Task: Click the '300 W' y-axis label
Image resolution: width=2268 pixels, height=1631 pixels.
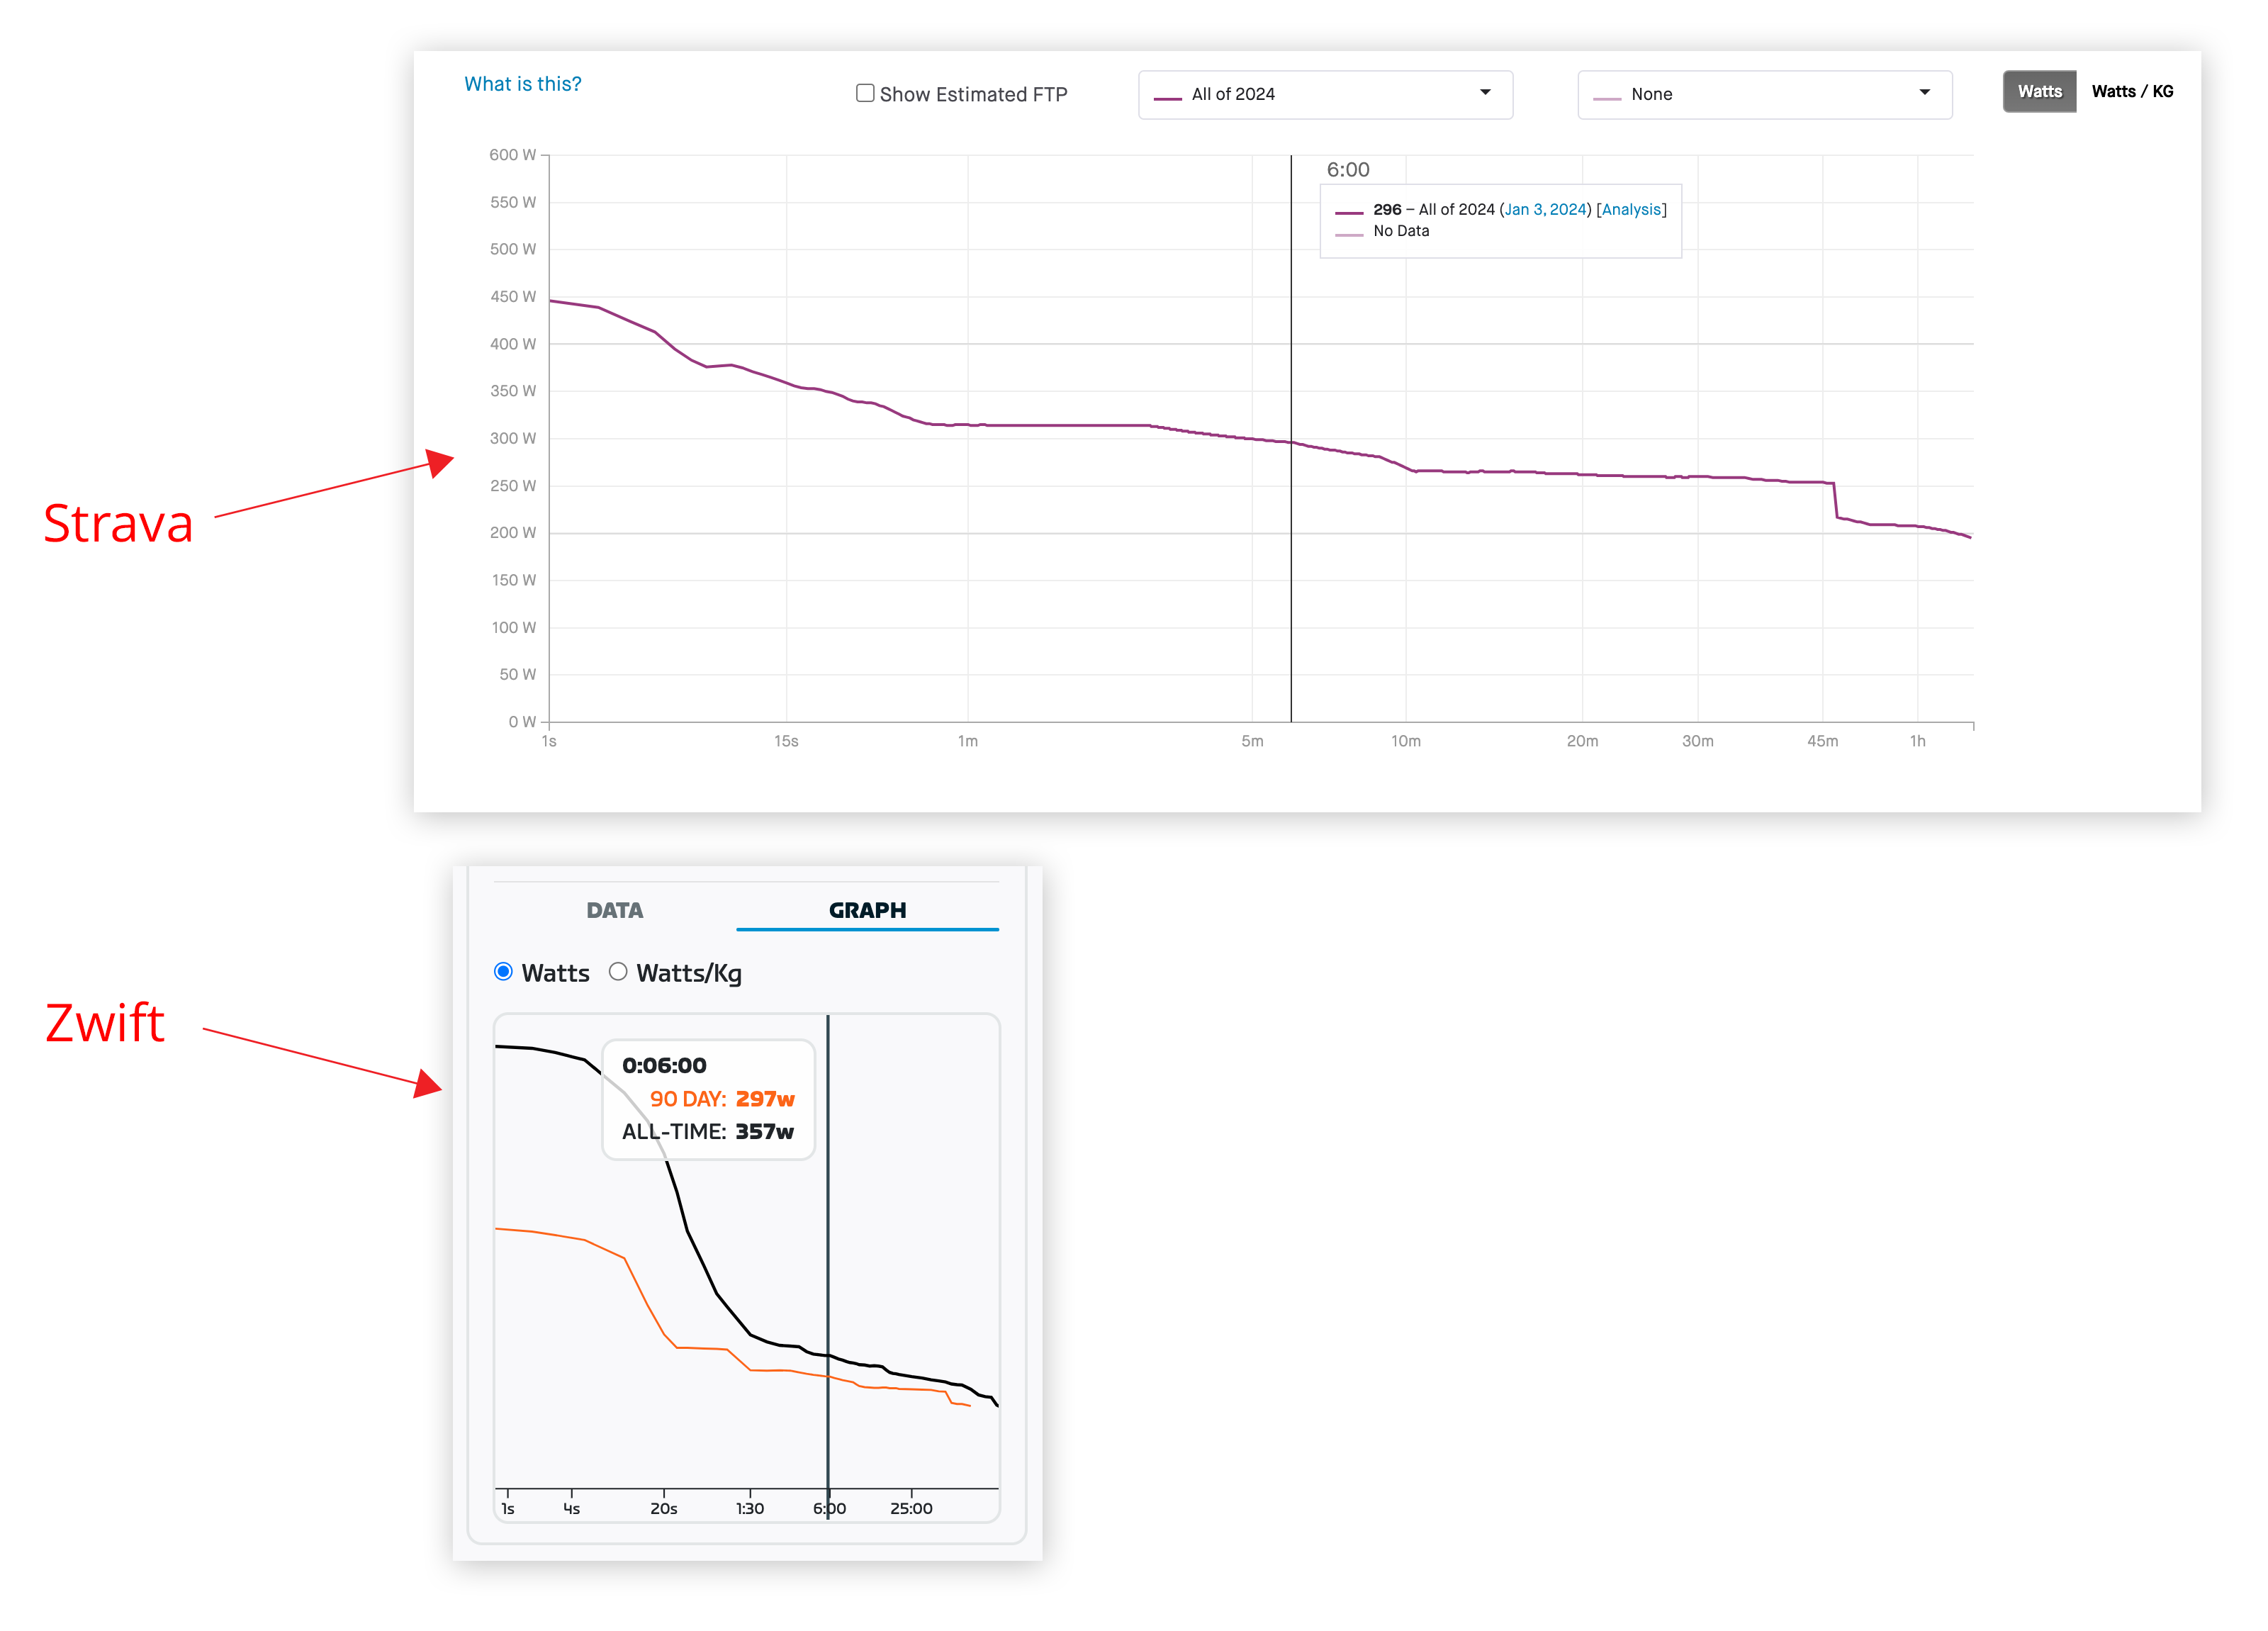Action: click(513, 438)
